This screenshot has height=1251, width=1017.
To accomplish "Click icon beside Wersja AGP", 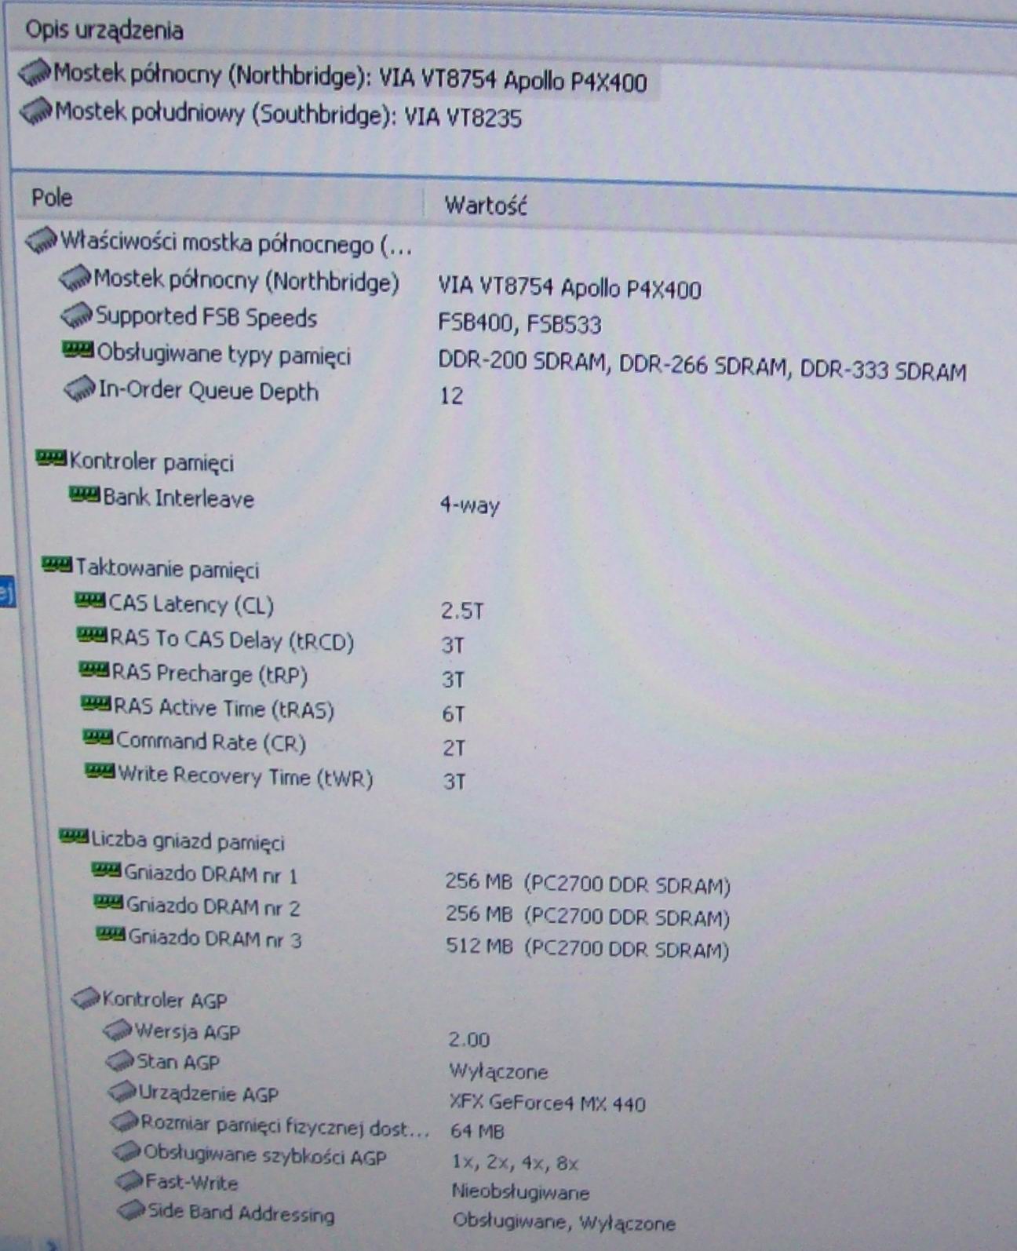I will click(x=118, y=1029).
